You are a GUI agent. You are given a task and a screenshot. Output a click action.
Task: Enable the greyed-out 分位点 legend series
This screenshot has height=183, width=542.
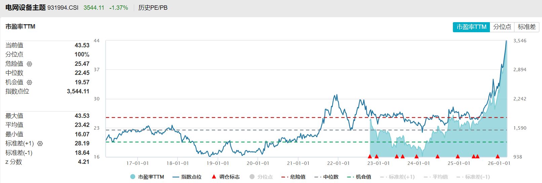click(261, 177)
